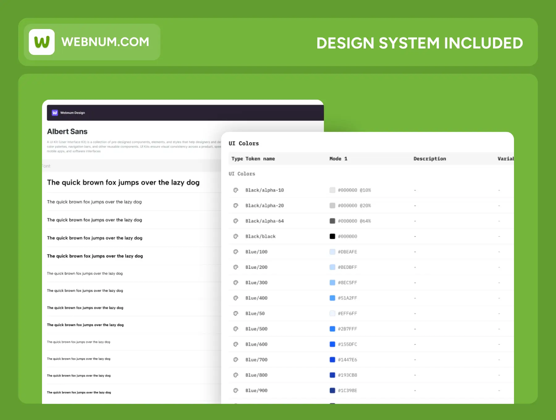556x420 pixels.
Task: Click the Mode 1 column header
Action: (338, 159)
